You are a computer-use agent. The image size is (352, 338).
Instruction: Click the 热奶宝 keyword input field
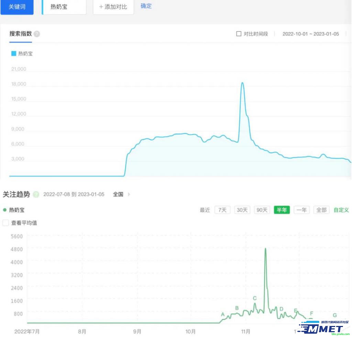64,7
